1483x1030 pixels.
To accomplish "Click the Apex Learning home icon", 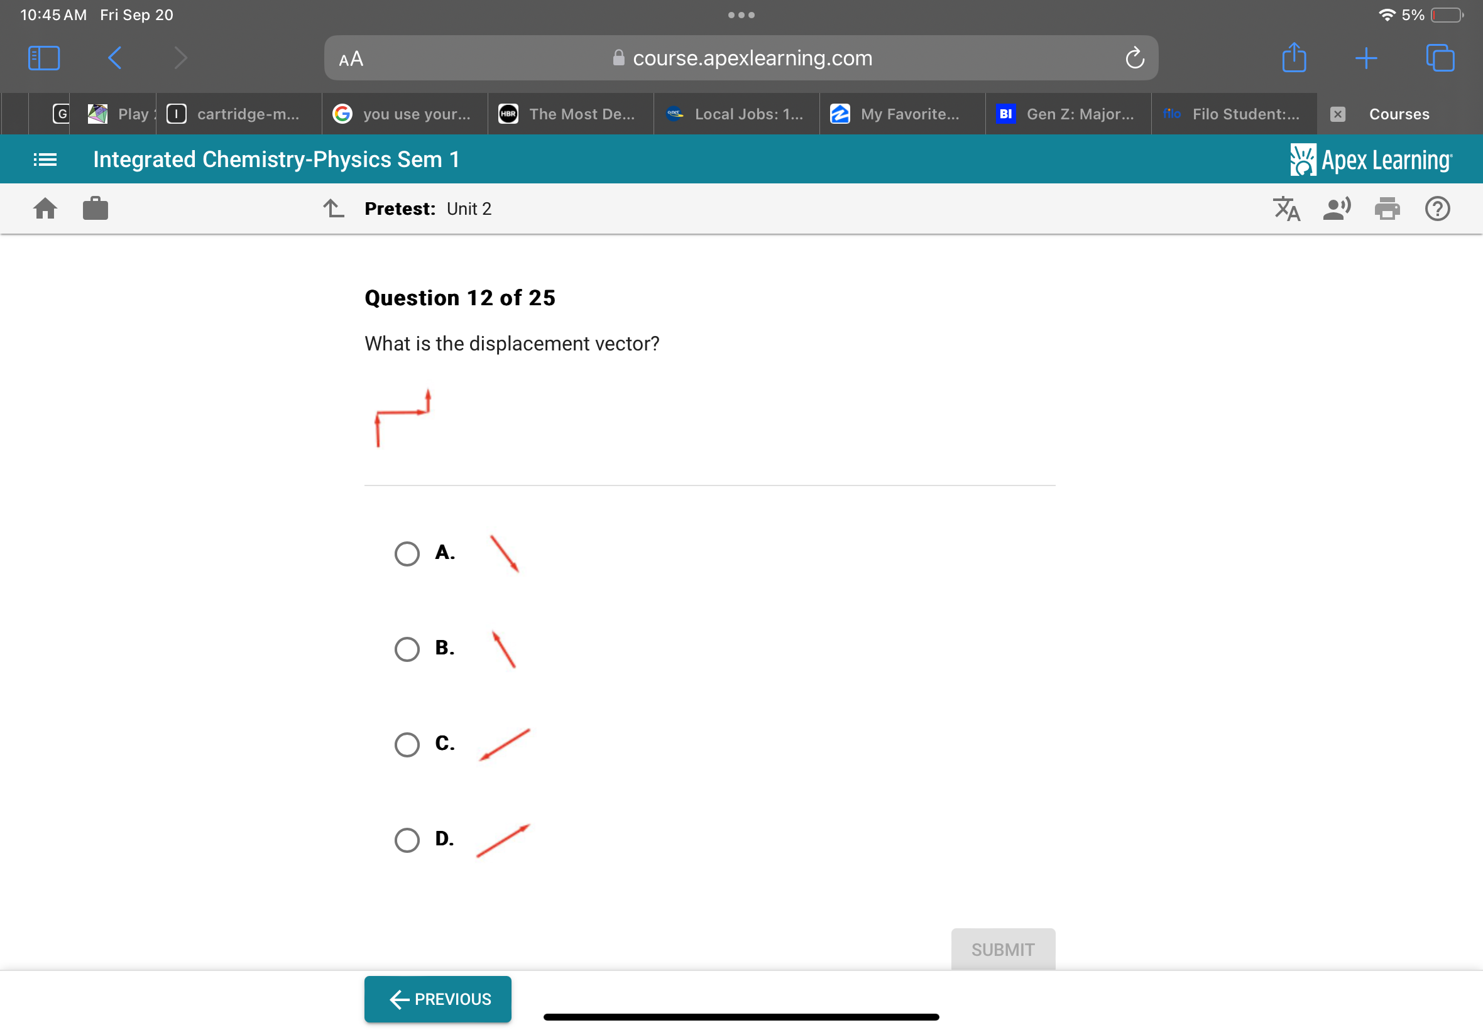I will point(45,209).
